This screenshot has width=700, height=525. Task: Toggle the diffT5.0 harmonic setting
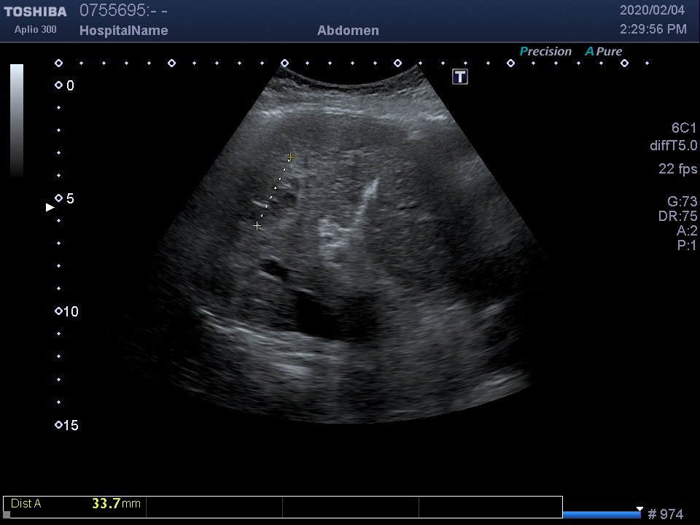(x=673, y=146)
